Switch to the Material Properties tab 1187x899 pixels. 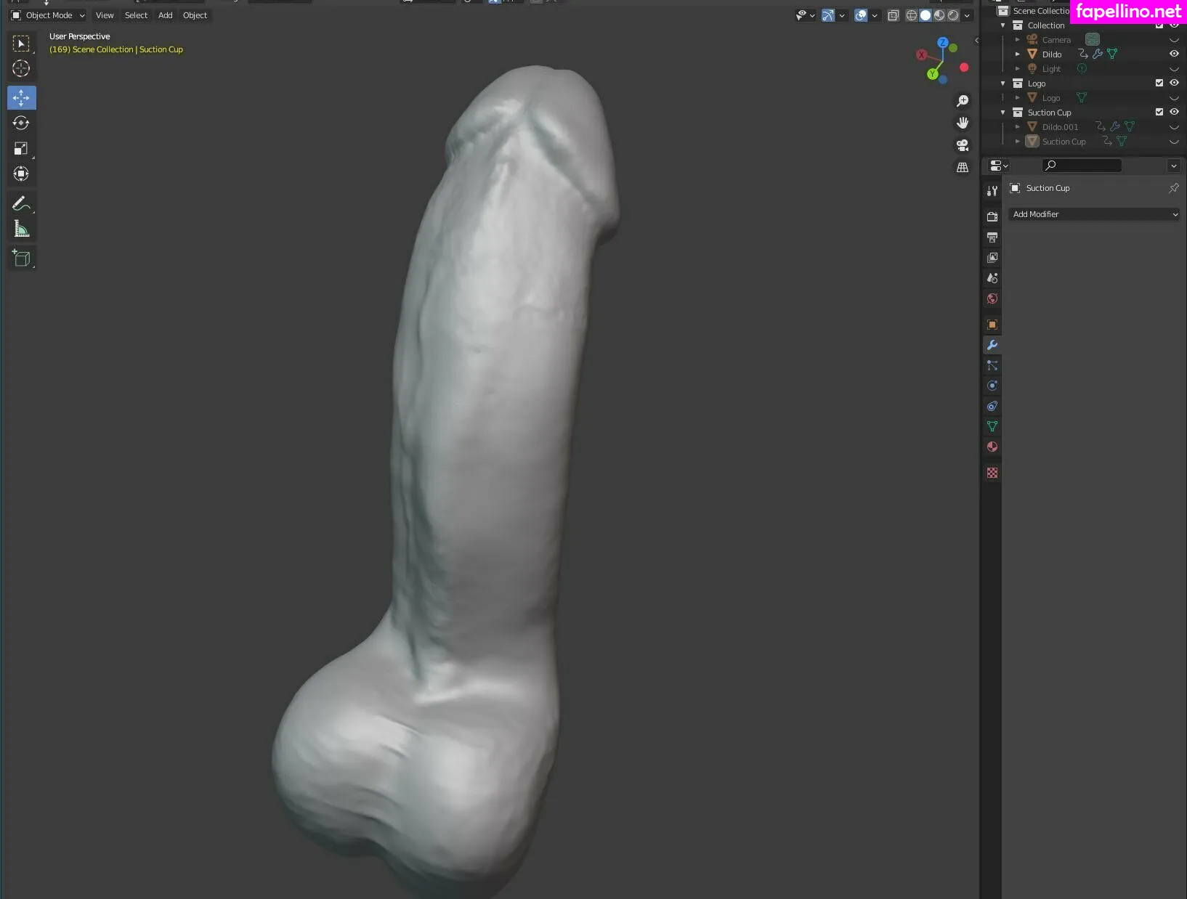(x=992, y=447)
